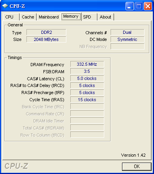Click the grayed NB Frequency label

tap(93, 46)
